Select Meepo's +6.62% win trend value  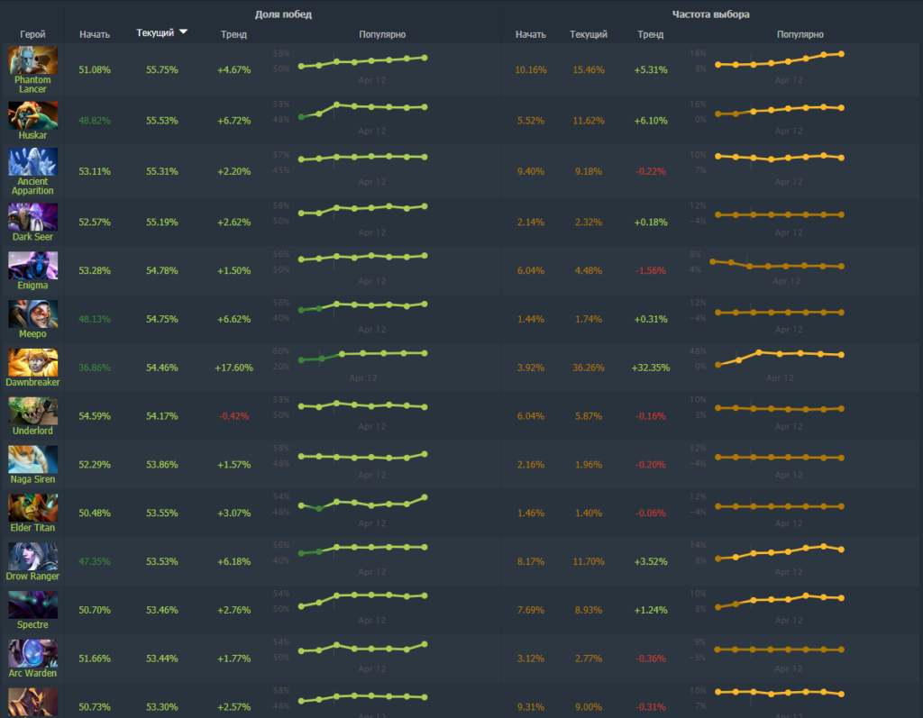coord(233,318)
